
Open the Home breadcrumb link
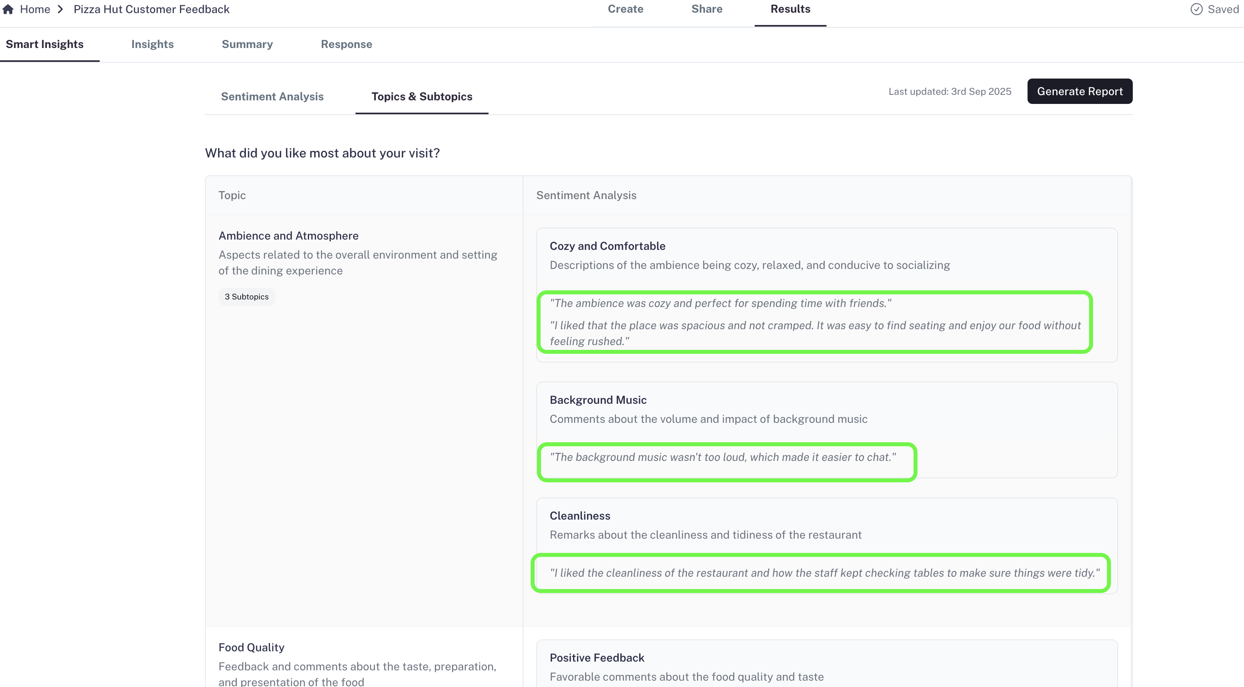35,9
